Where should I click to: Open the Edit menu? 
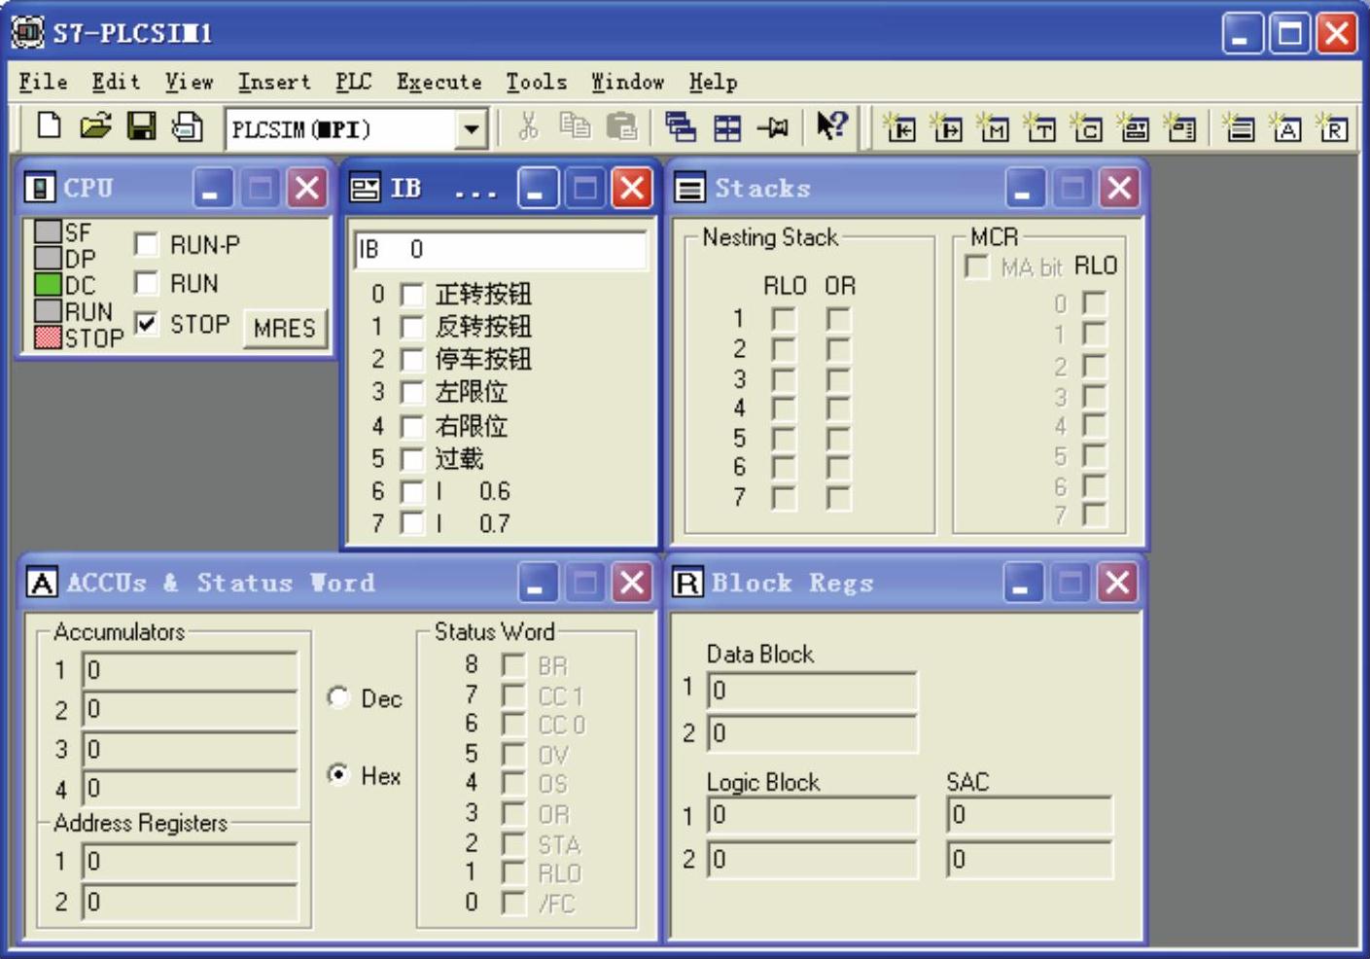116,82
